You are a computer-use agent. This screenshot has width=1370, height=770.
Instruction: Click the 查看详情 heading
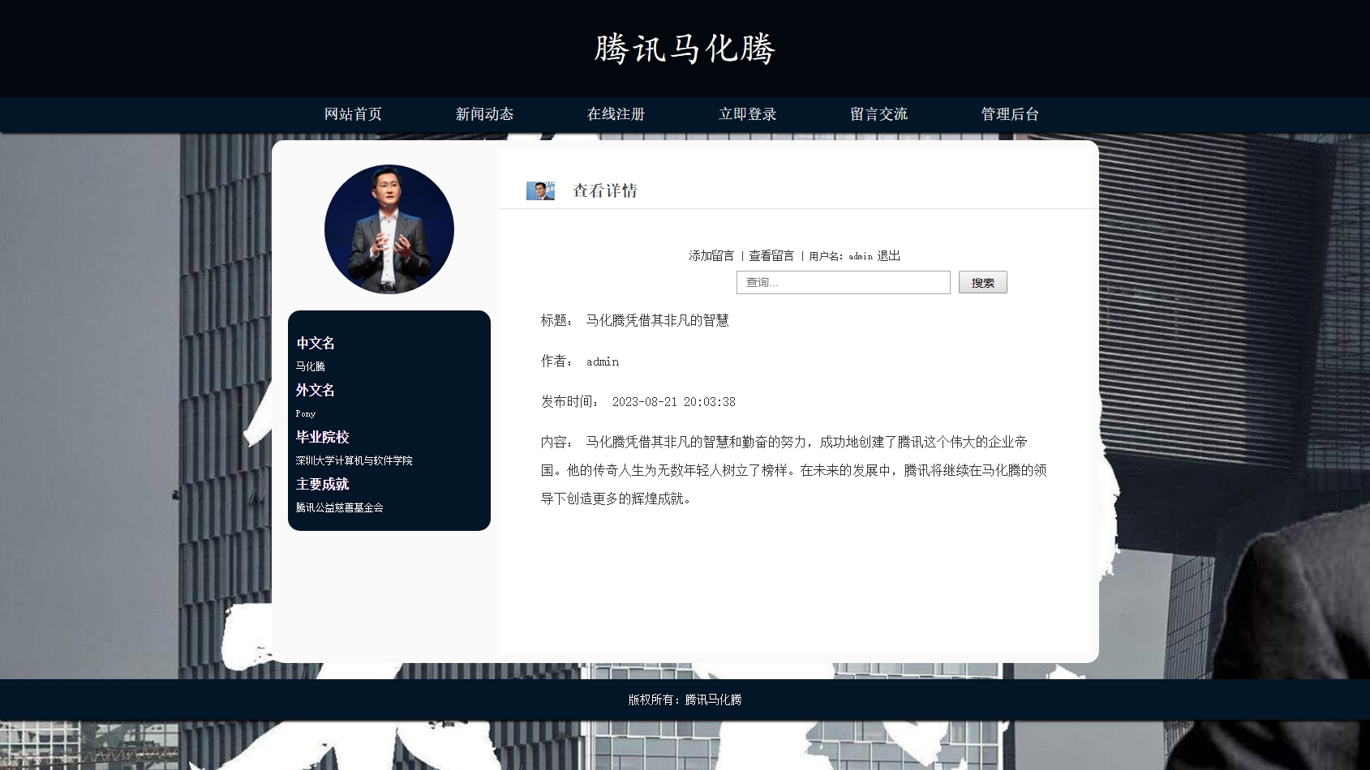click(x=605, y=190)
